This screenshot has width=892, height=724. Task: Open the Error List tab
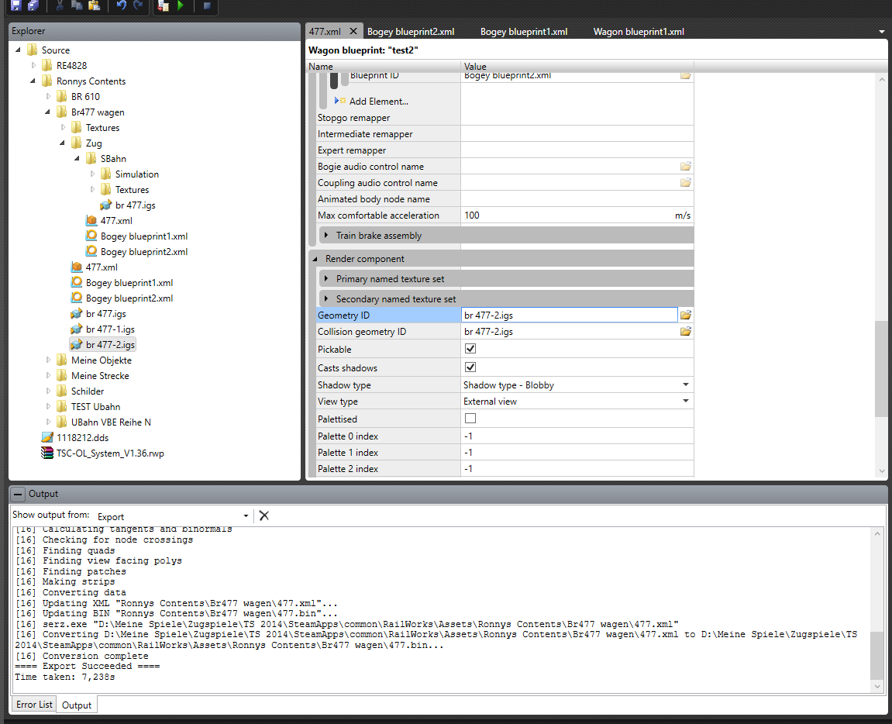pyautogui.click(x=34, y=705)
